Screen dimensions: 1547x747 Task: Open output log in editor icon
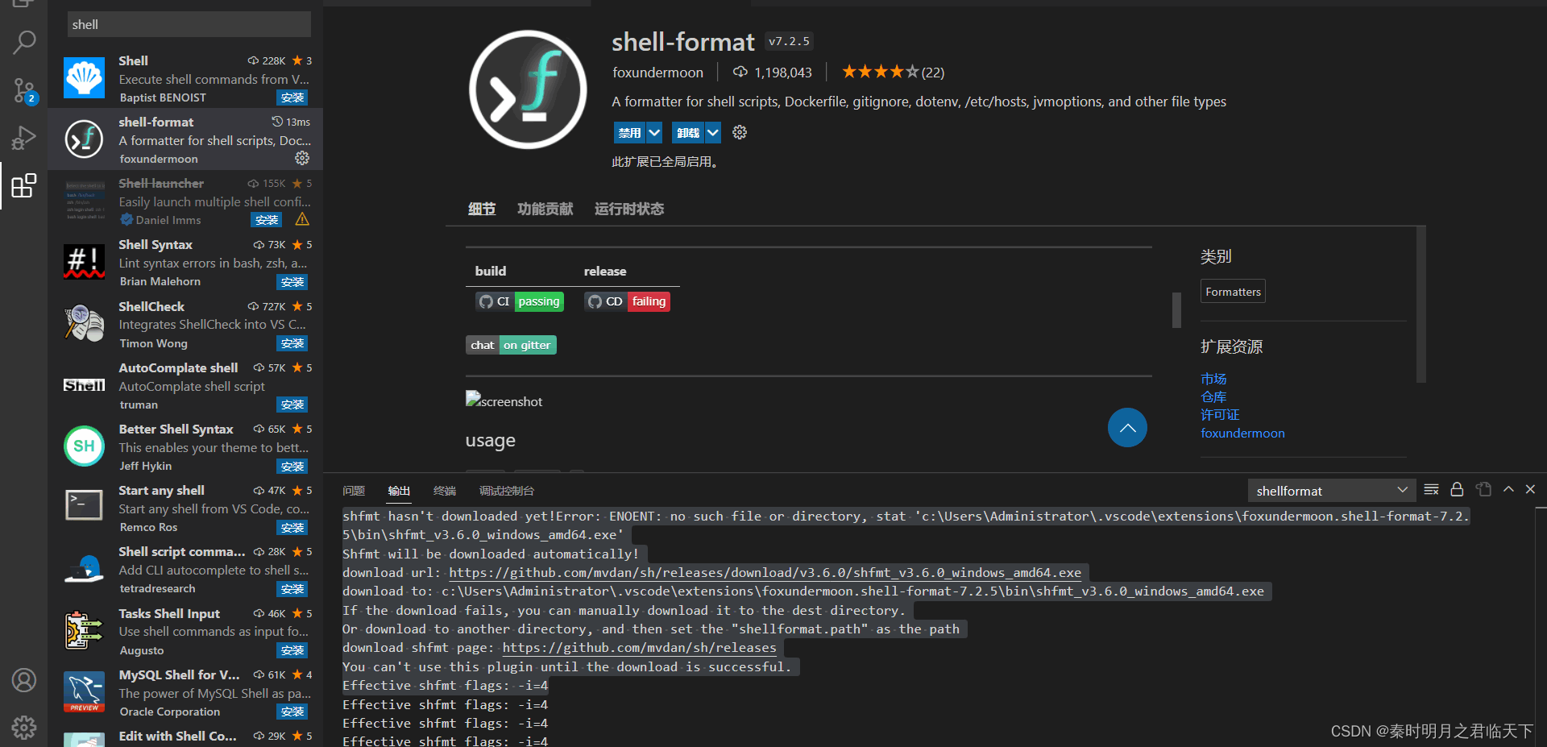(x=1483, y=490)
